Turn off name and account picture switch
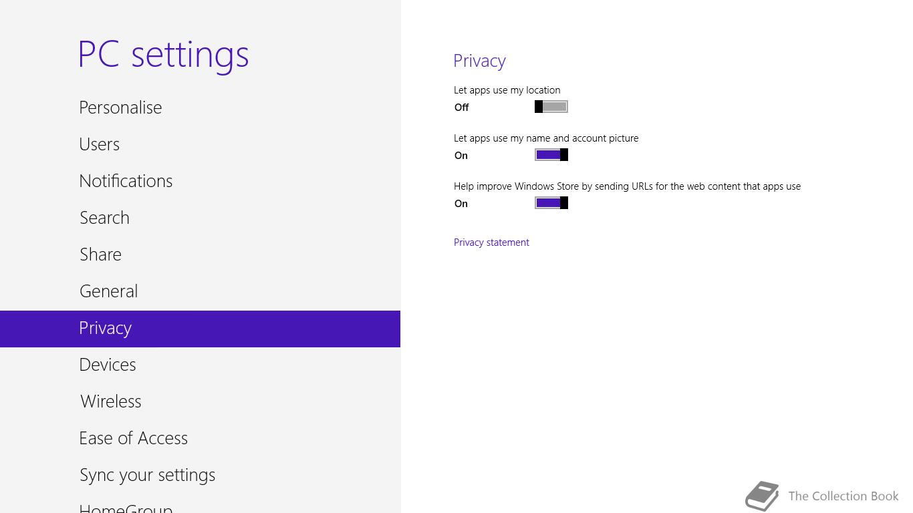913x513 pixels. pyautogui.click(x=551, y=155)
